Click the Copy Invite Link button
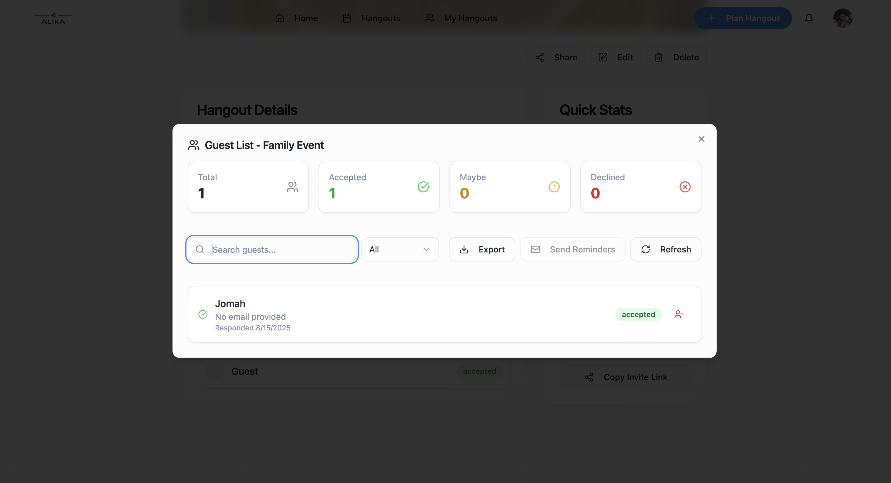This screenshot has width=891, height=483. (626, 377)
